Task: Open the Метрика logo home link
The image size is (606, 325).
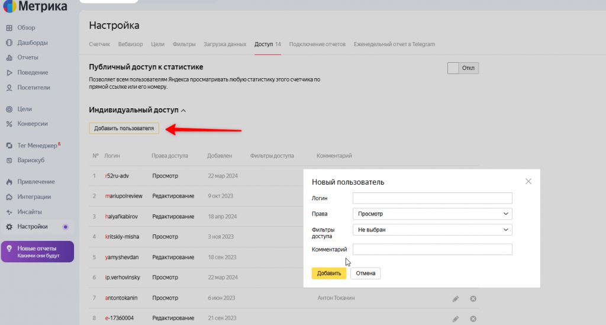Action: click(34, 7)
